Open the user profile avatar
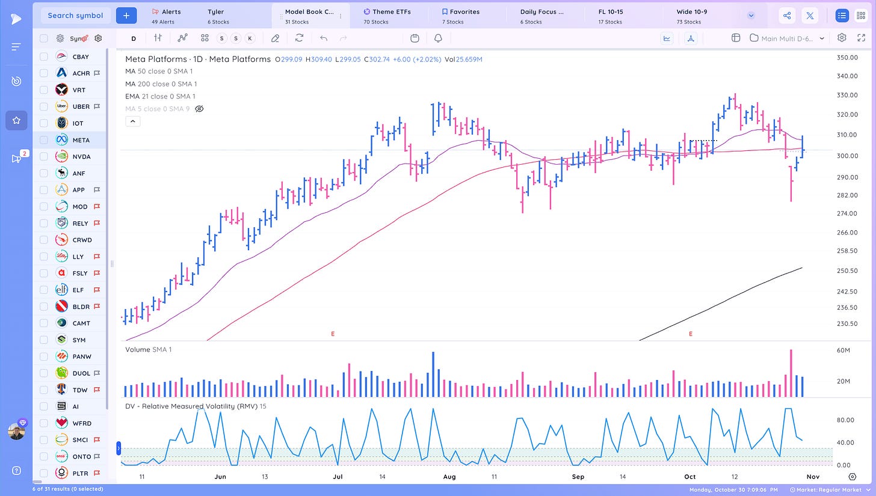 coord(16,431)
